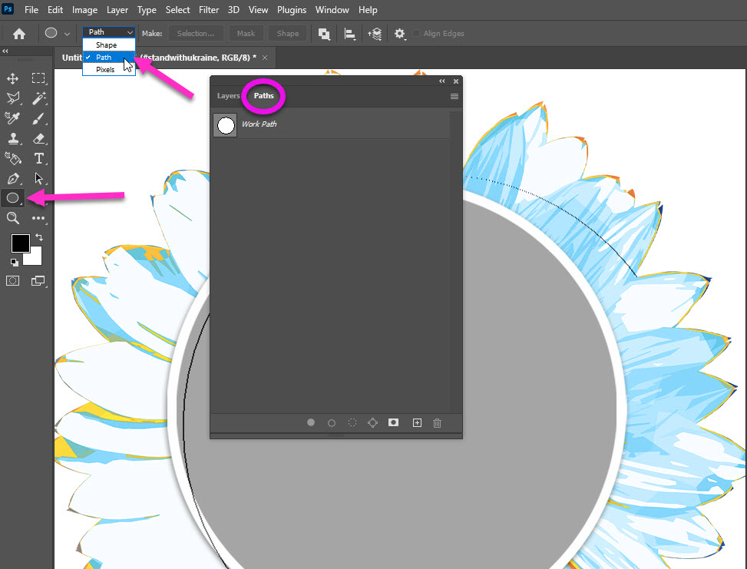Select the Eraser tool
The width and height of the screenshot is (747, 569).
(38, 138)
